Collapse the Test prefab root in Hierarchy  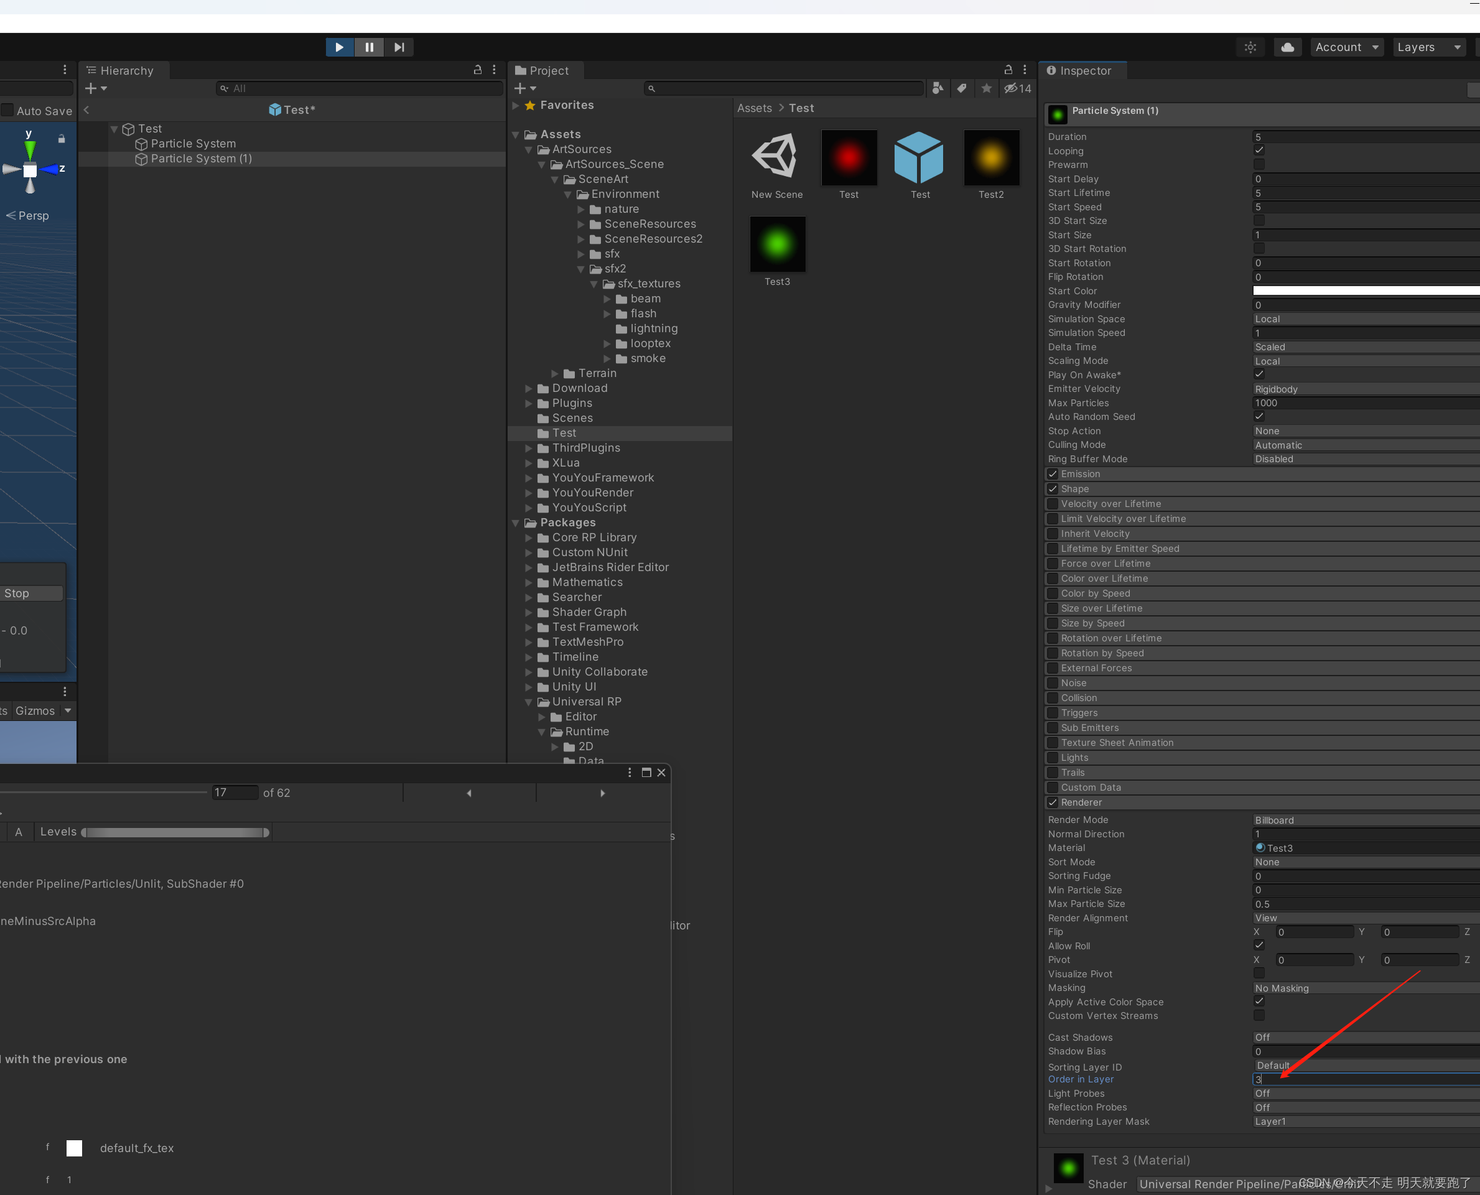click(114, 129)
